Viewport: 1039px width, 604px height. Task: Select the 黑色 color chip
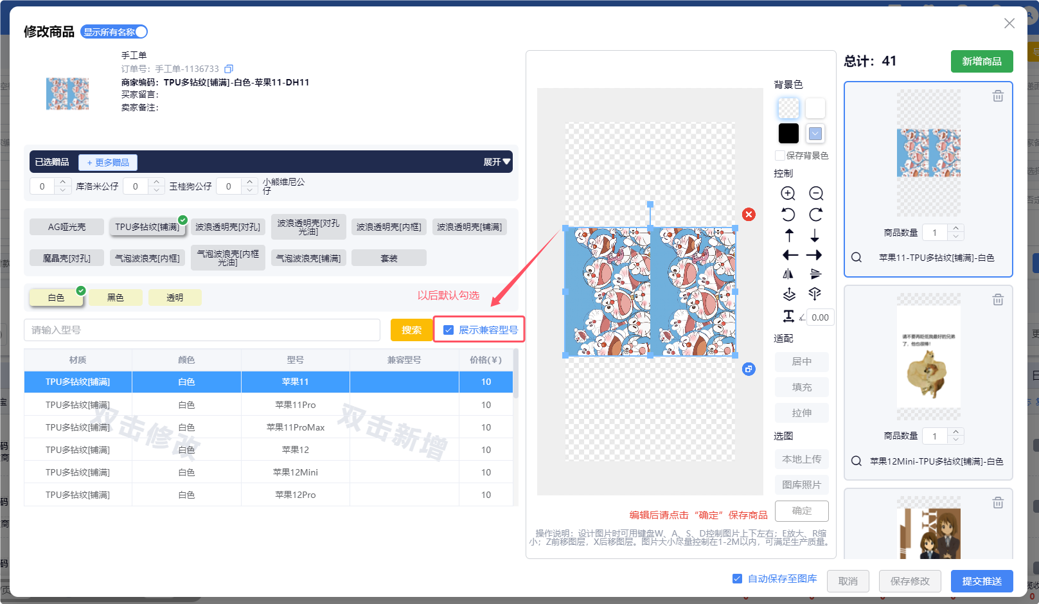pos(116,298)
